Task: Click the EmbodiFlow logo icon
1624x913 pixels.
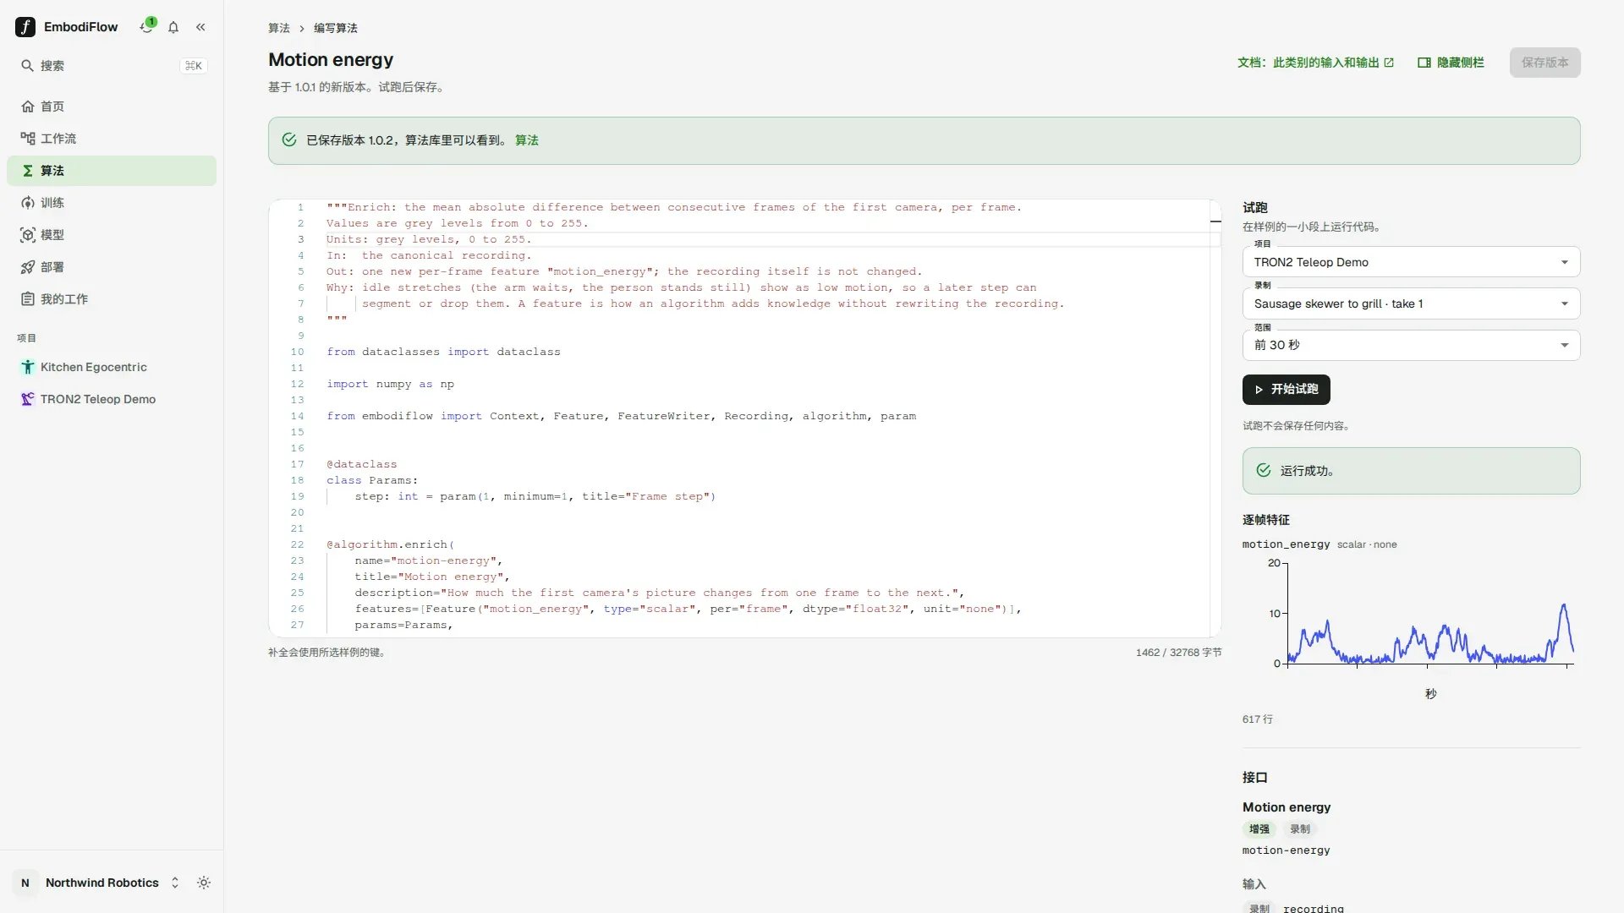Action: click(x=25, y=27)
